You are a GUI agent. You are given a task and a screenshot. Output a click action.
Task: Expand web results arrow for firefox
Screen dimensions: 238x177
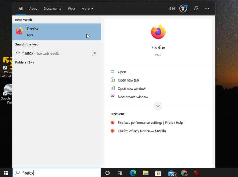pyautogui.click(x=94, y=53)
